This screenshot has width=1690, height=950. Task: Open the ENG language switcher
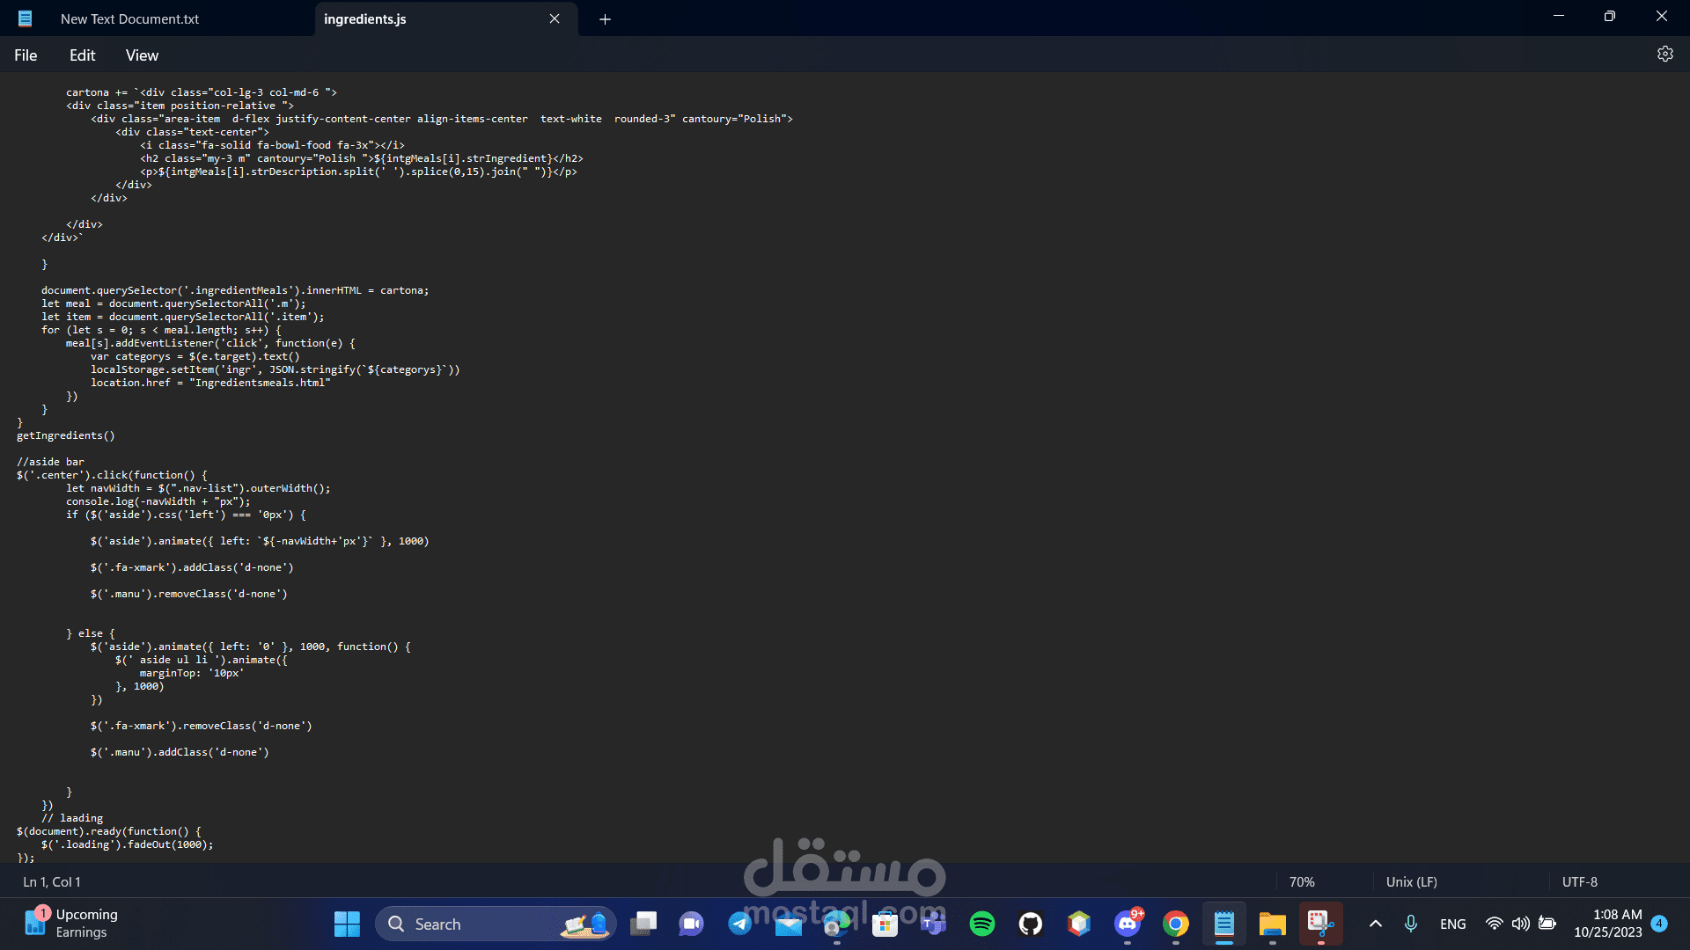coord(1452,924)
